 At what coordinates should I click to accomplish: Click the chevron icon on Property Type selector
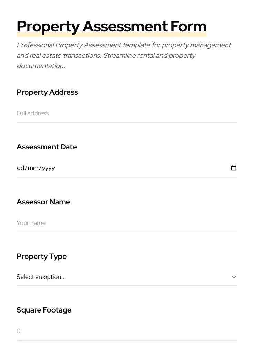pos(234,277)
